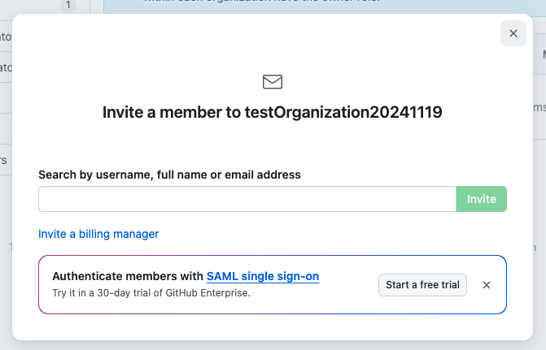546x350 pixels.
Task: Click the dimmed backdrop beneath the dialog
Action: click(273, 345)
